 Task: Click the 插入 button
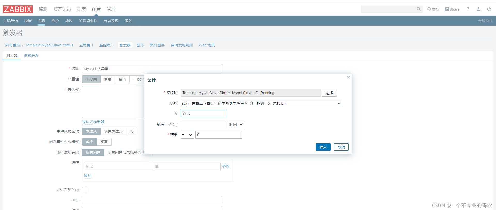click(323, 147)
